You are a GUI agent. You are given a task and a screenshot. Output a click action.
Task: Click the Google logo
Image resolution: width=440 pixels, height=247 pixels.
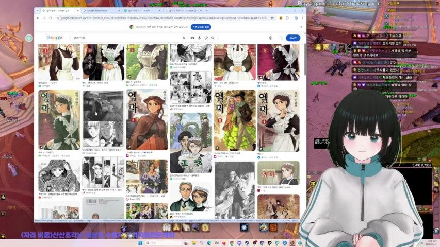pos(55,38)
